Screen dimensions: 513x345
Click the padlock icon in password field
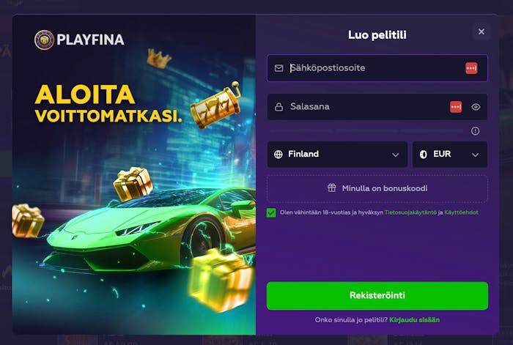tap(278, 107)
